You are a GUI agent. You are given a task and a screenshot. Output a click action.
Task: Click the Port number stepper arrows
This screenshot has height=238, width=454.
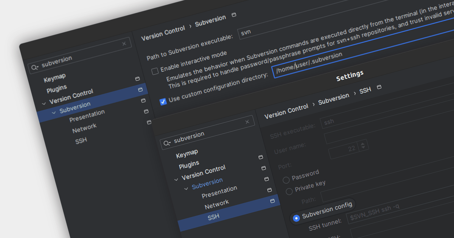(363, 145)
